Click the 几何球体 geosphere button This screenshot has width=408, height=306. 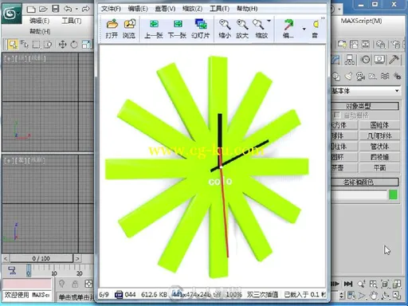tap(379, 135)
